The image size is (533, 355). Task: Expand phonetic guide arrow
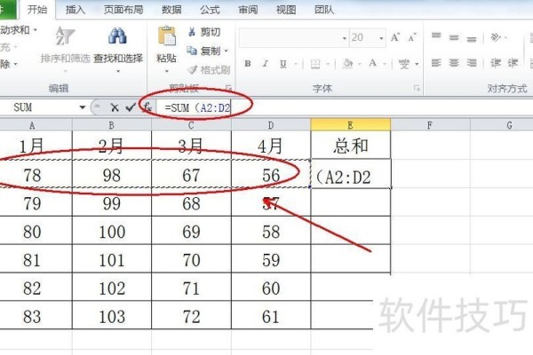coord(417,64)
